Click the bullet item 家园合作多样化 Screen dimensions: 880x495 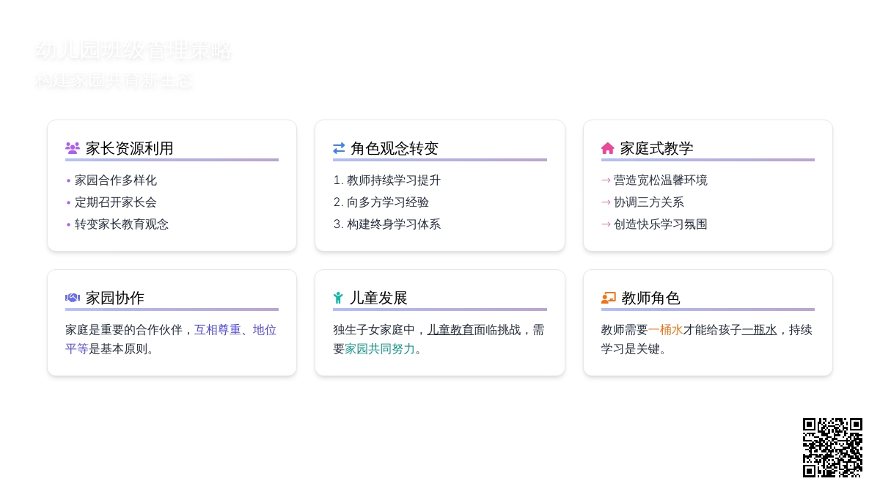pyautogui.click(x=116, y=180)
